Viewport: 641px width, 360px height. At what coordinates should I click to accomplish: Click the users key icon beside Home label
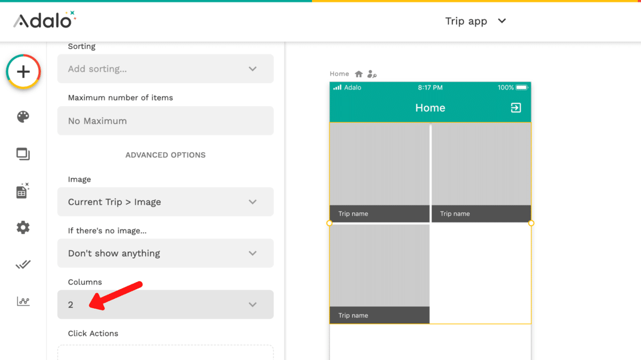pos(372,74)
